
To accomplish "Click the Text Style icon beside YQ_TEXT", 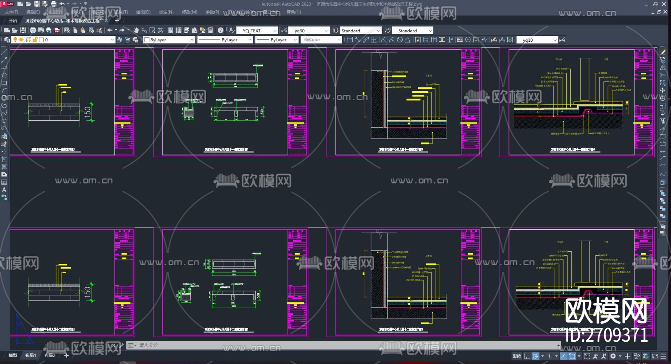I will coord(231,30).
